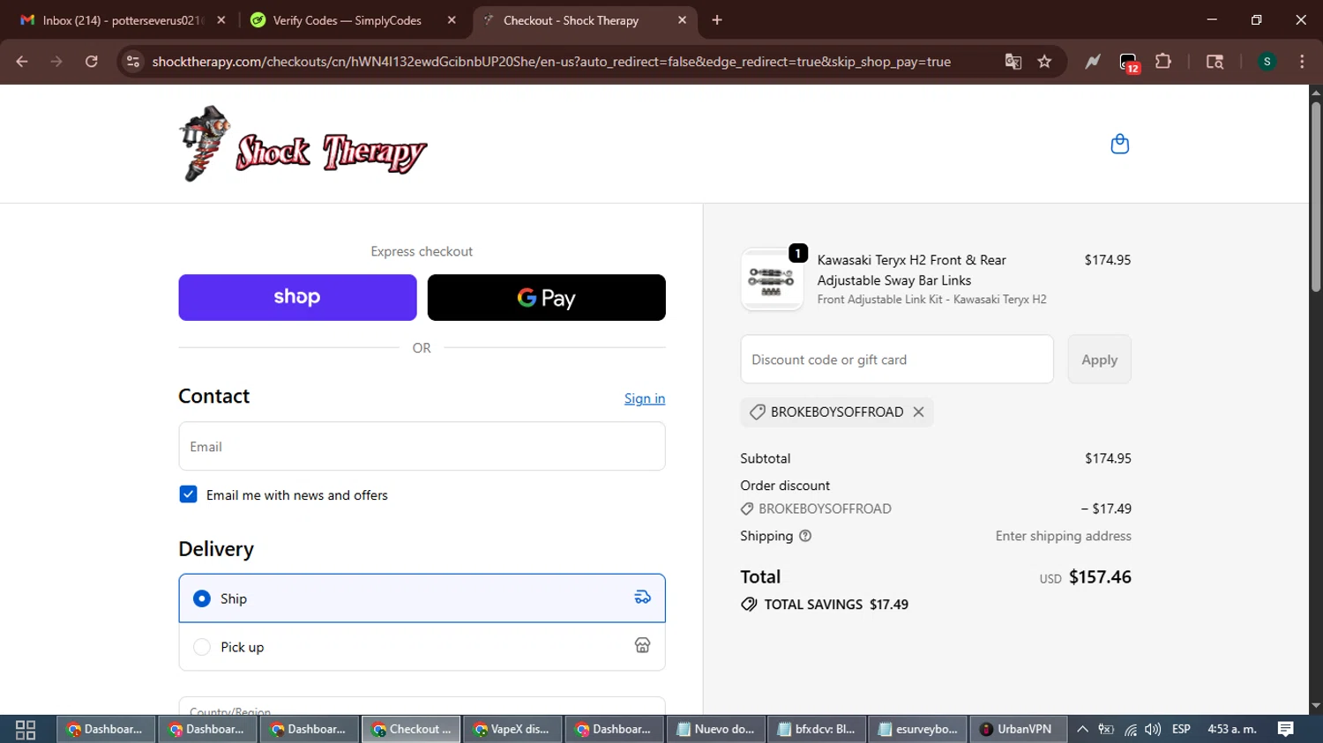Click the Email input field
1323x743 pixels.
(422, 446)
